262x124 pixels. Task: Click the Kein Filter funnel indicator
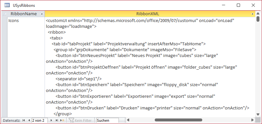(x=80, y=120)
